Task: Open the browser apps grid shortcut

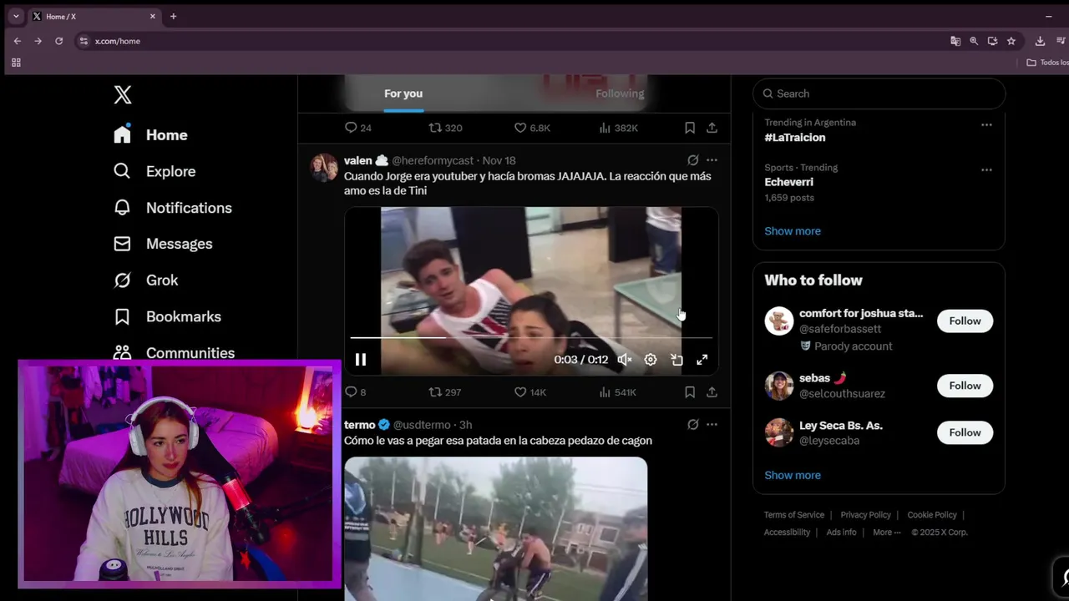Action: tap(16, 63)
